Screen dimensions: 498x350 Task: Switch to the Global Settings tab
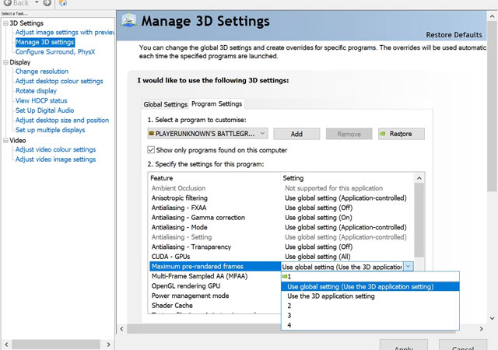point(165,104)
